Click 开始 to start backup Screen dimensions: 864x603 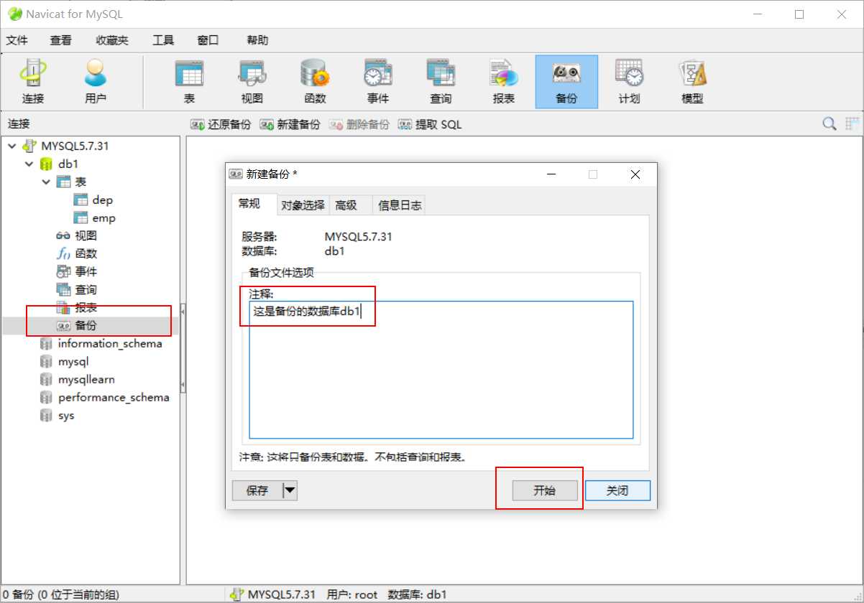[x=545, y=491]
